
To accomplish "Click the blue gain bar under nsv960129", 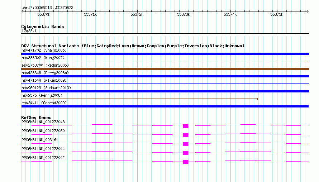I will (x=165, y=91).
